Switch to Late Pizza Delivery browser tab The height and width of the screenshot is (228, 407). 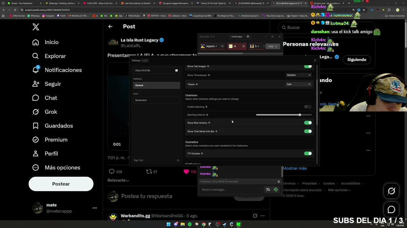point(137,3)
